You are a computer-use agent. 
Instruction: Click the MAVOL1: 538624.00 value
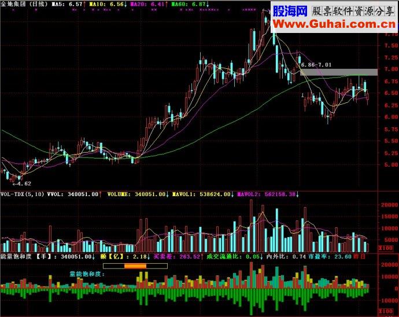pos(203,194)
